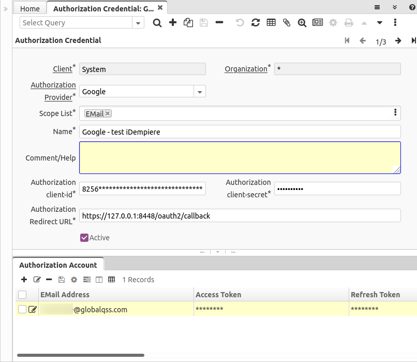Click the Authorization Provider label link
The height and width of the screenshot is (362, 417).
(53, 91)
